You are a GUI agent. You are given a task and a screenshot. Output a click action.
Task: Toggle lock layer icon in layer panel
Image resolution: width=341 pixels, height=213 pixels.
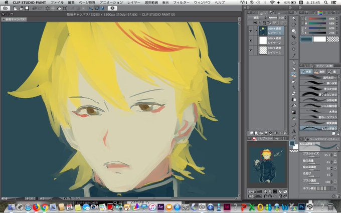264,23
